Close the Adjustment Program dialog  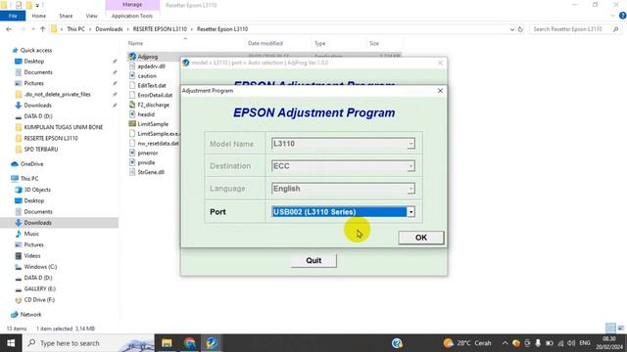click(440, 91)
